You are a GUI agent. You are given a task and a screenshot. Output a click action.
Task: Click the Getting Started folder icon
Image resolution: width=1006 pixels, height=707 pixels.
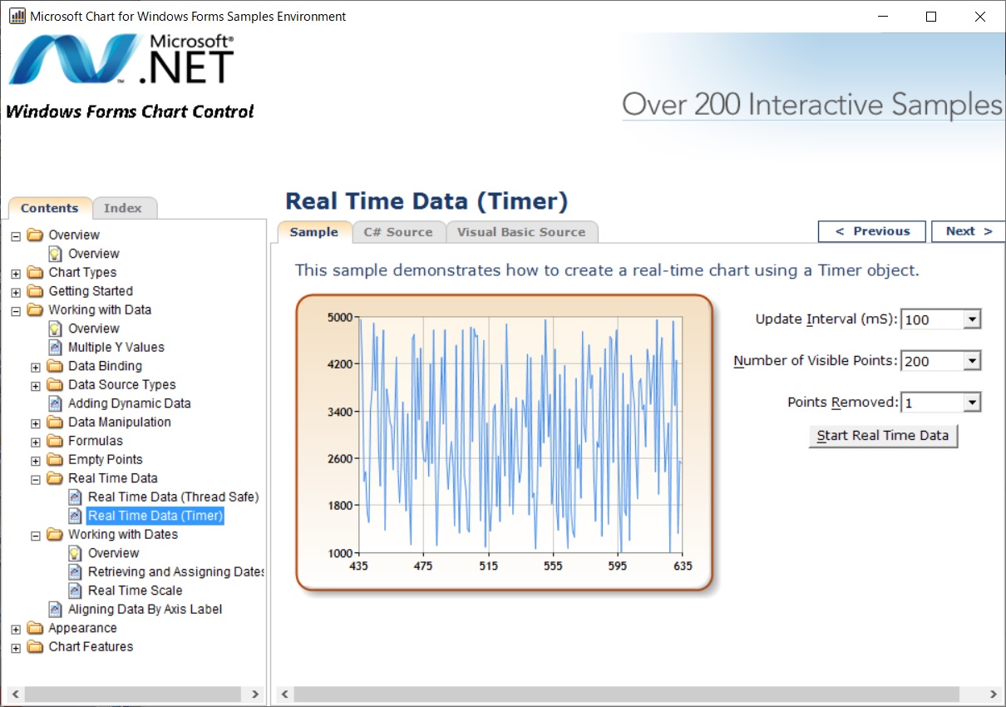tap(35, 291)
